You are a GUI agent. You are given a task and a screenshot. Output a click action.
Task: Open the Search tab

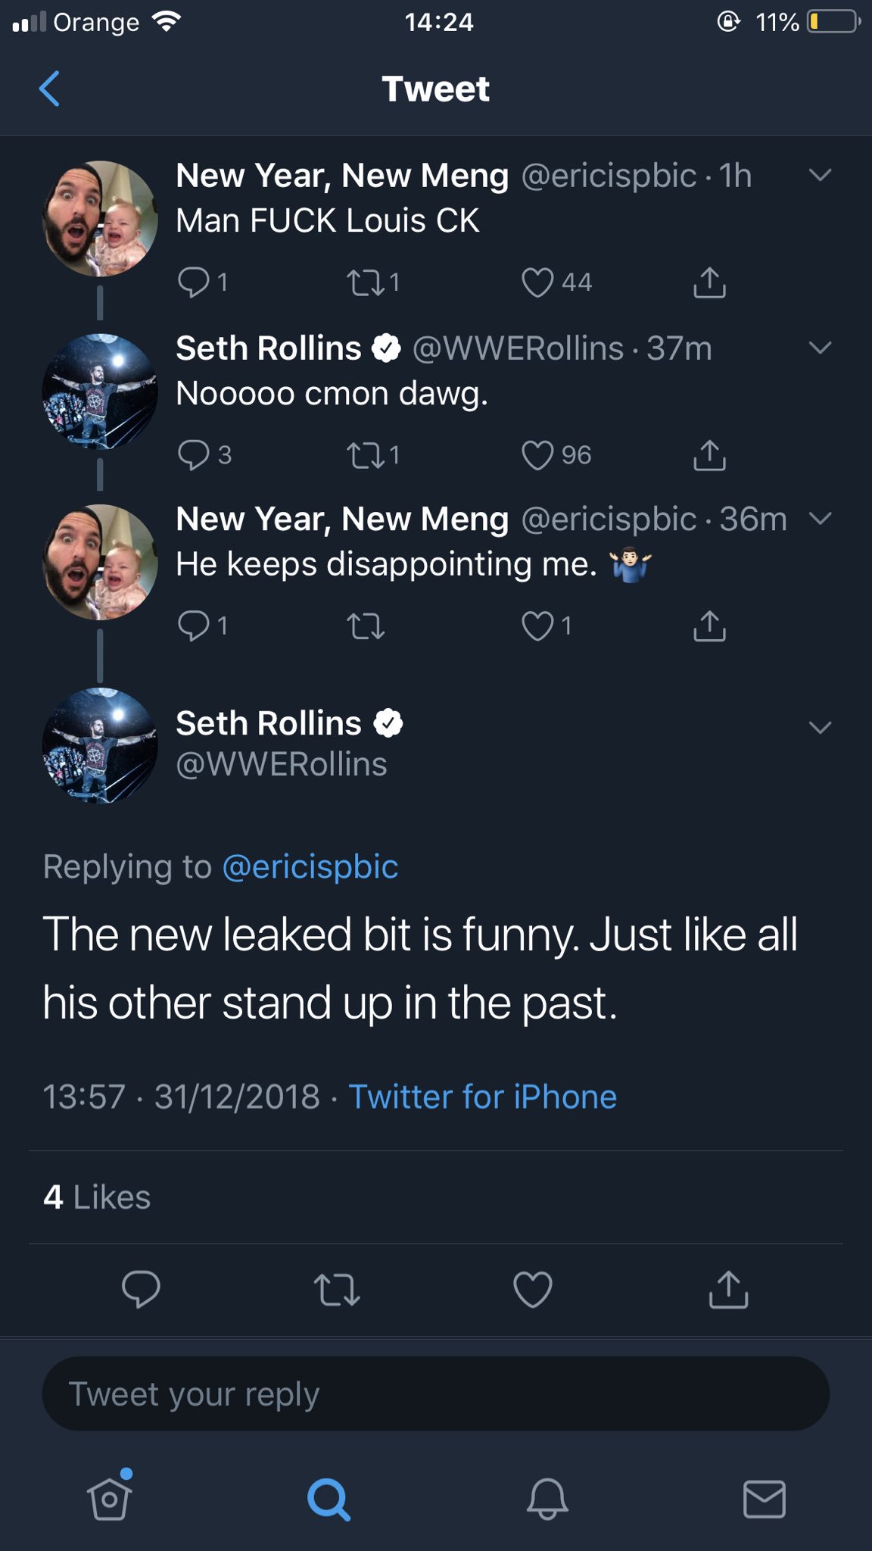(329, 1498)
